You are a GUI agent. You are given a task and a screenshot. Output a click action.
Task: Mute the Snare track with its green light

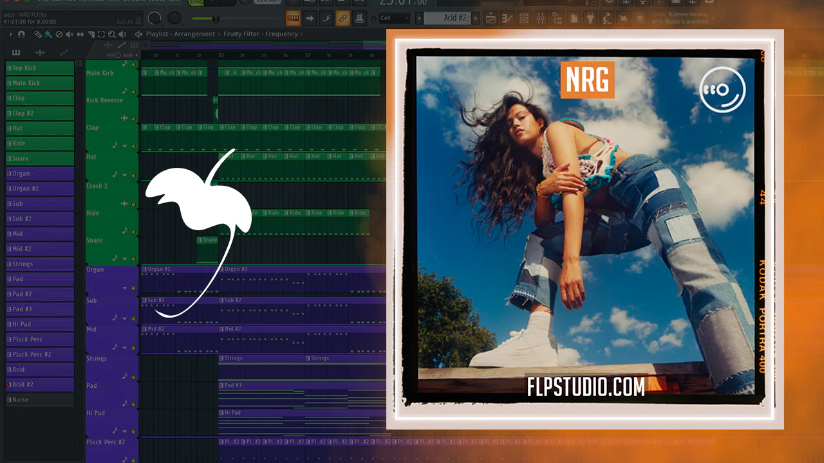pos(133,258)
